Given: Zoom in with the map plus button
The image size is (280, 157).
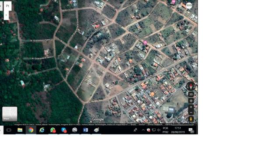Looking at the screenshot, I should (191, 107).
